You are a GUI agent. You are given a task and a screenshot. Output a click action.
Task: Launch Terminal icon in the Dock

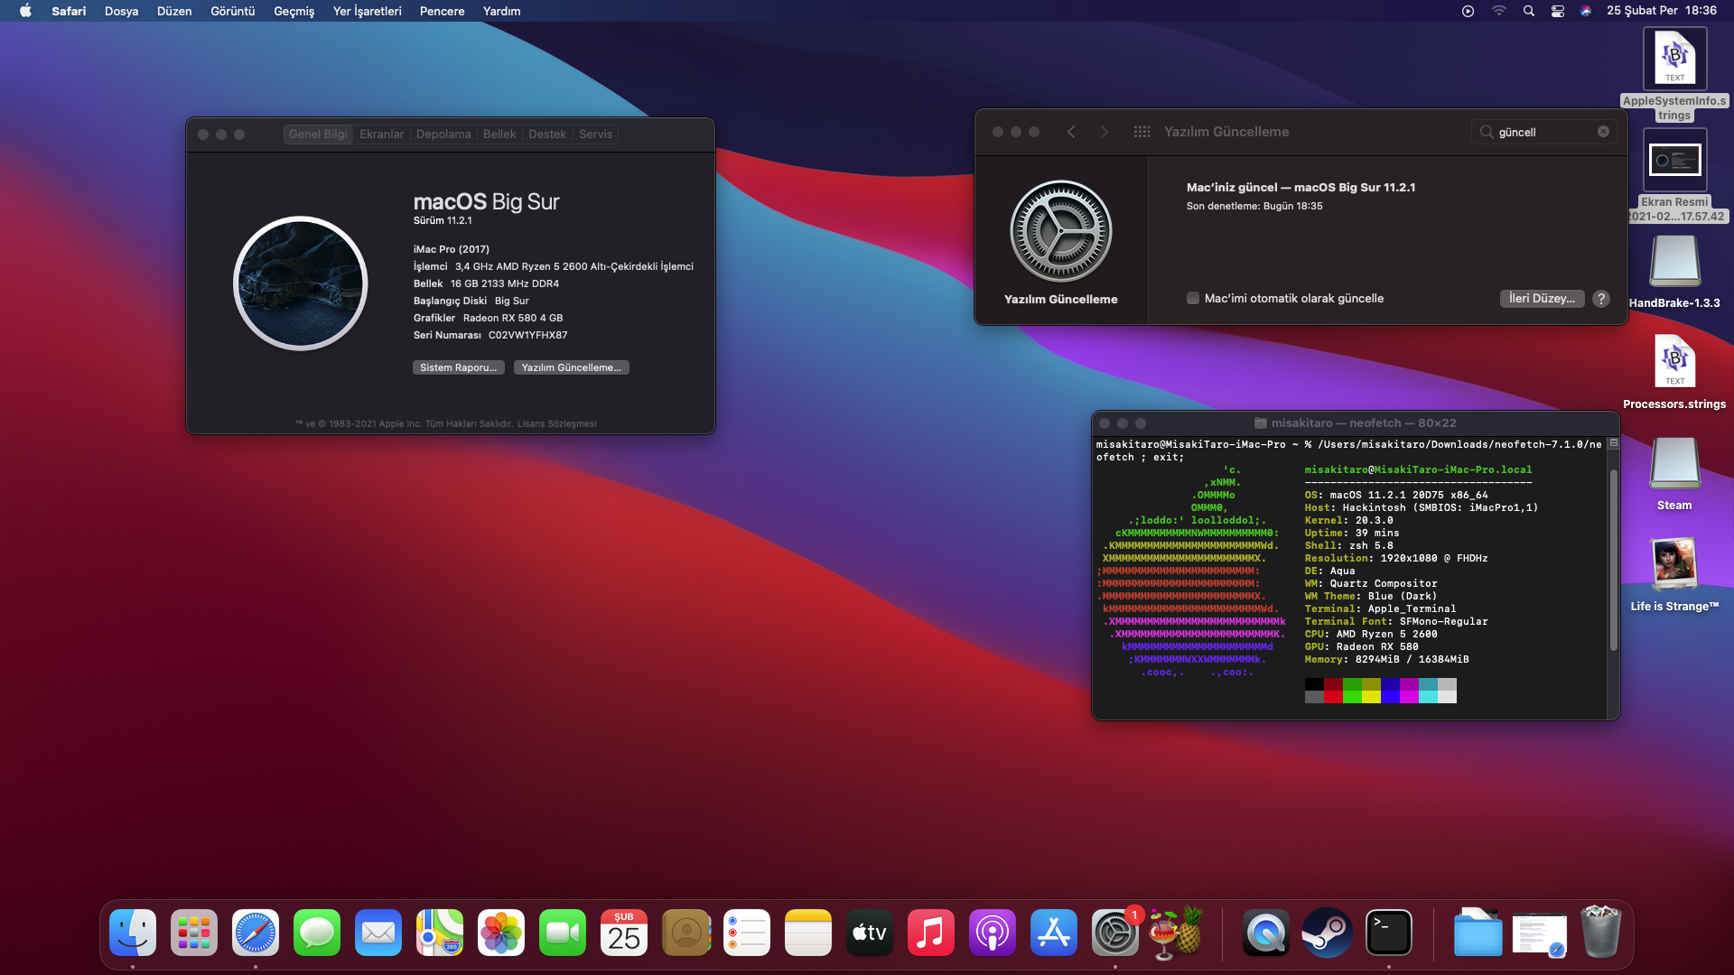[x=1388, y=933]
